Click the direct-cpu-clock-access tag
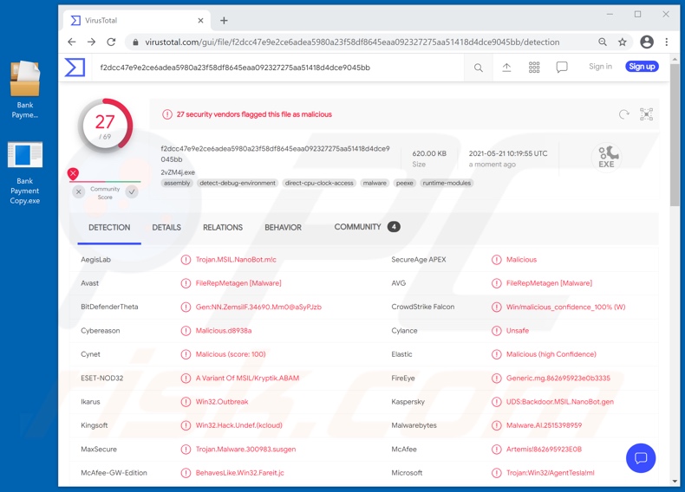Image resolution: width=685 pixels, height=492 pixels. 319,183
